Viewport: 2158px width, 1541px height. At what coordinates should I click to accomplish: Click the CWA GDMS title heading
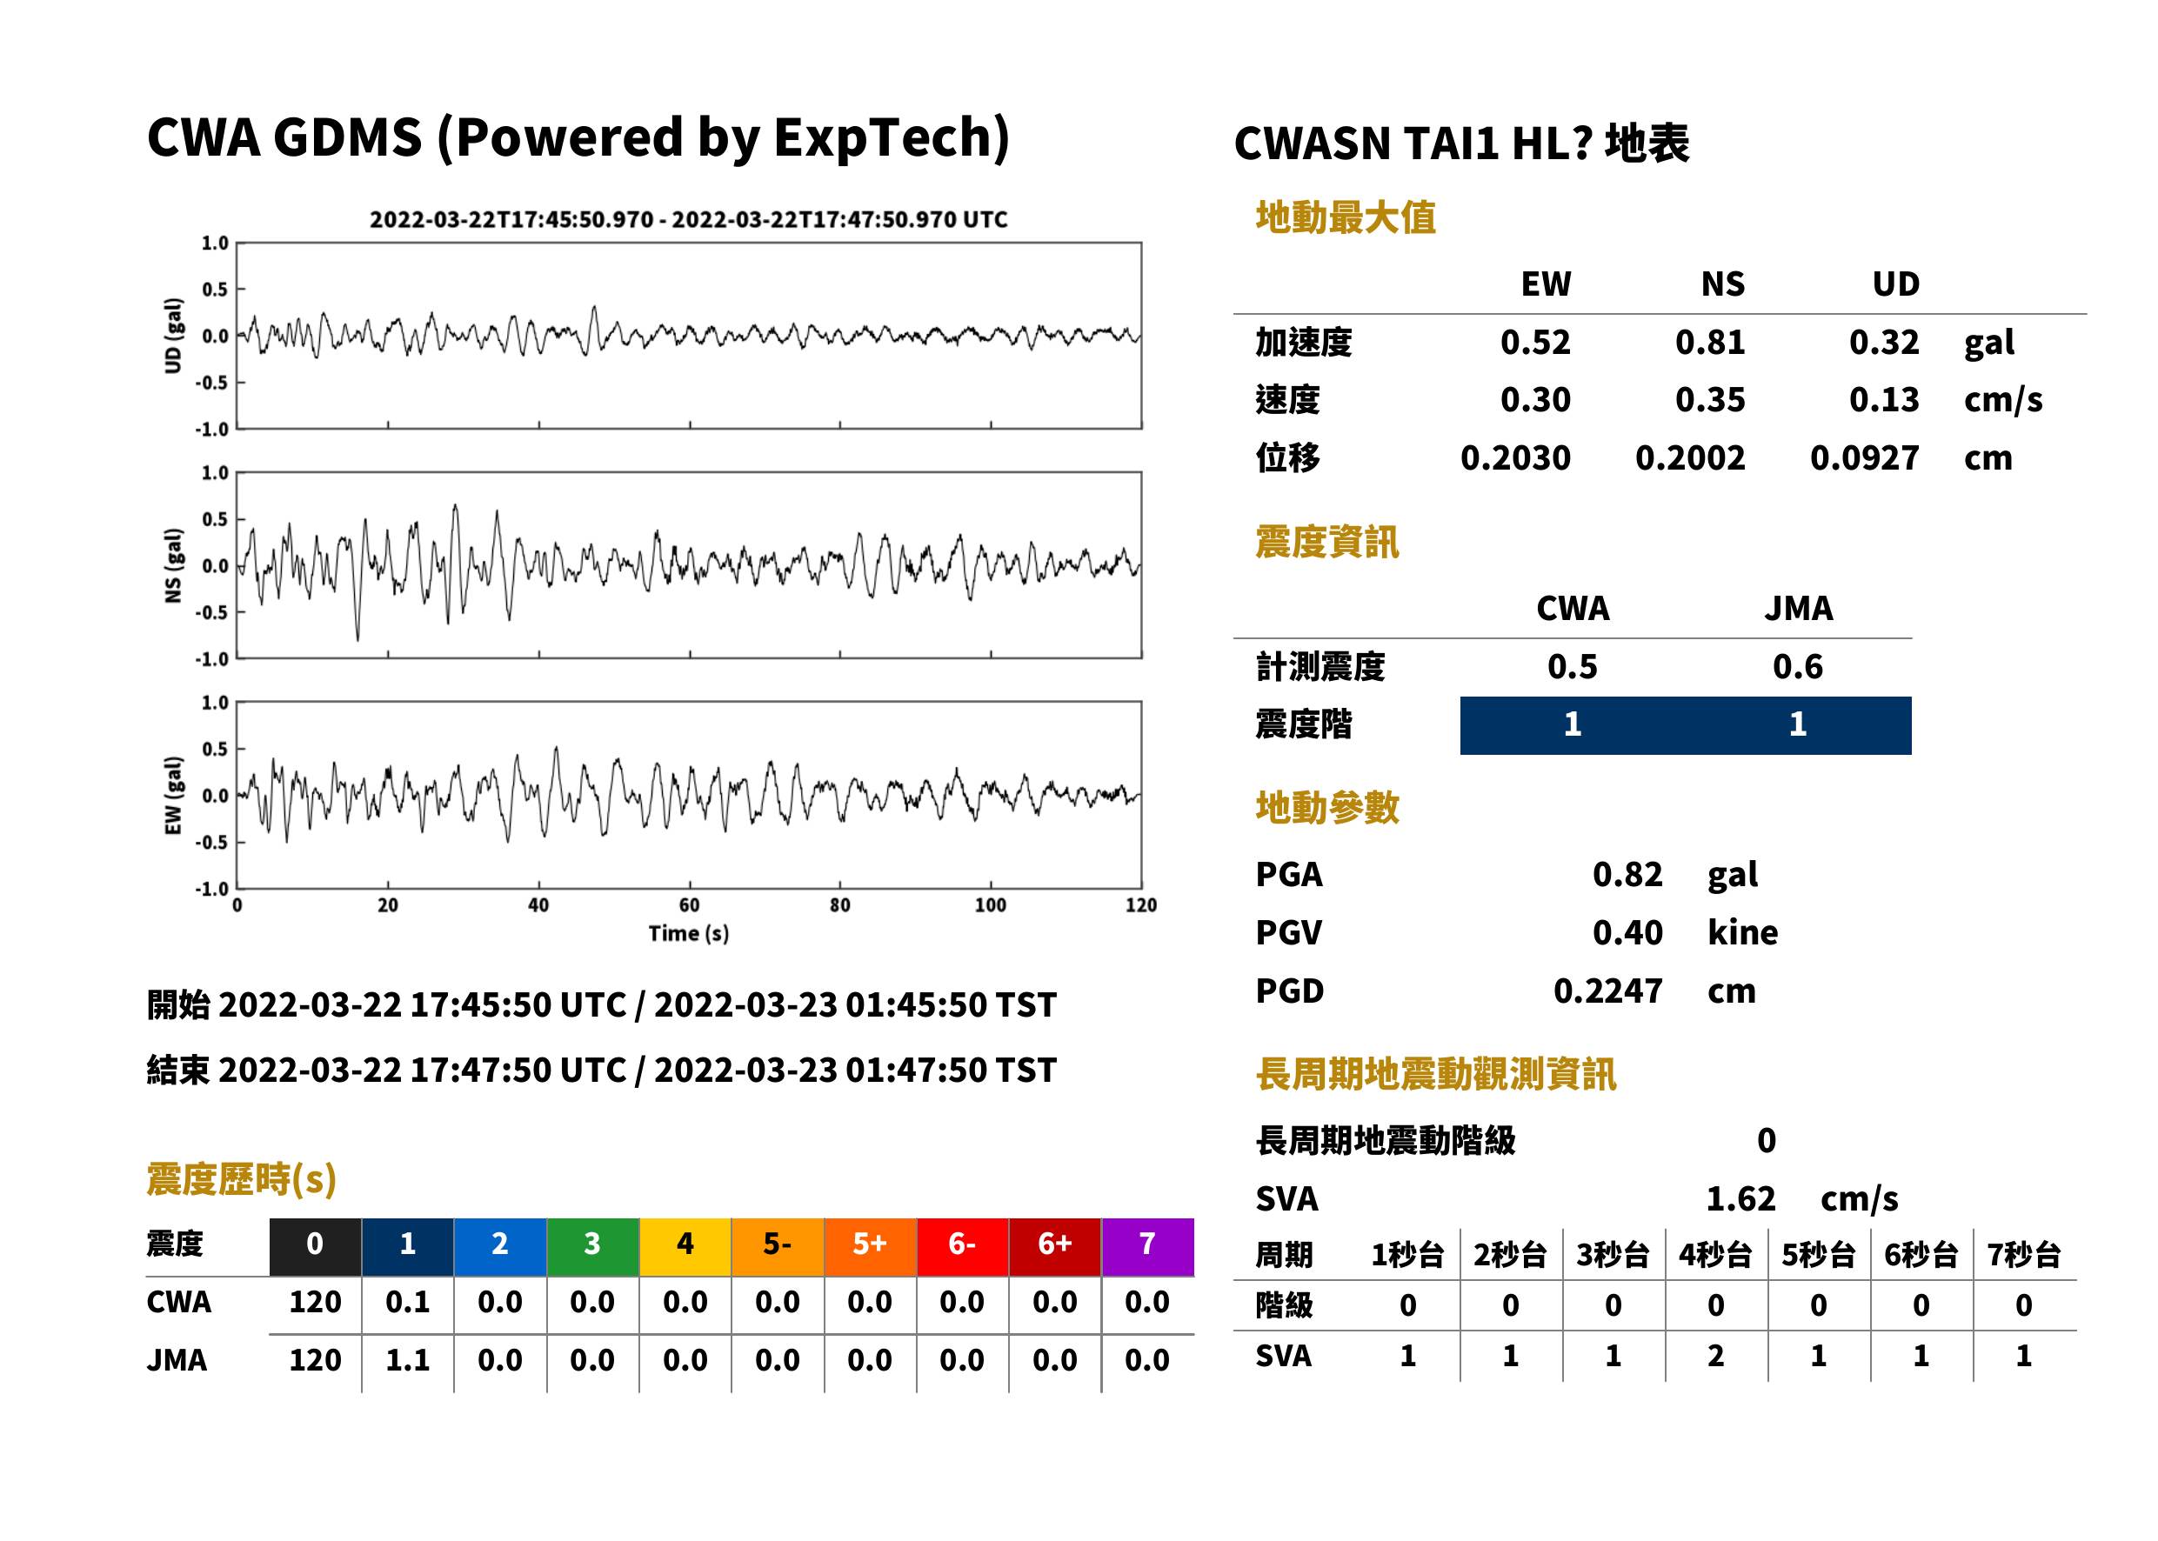[578, 138]
